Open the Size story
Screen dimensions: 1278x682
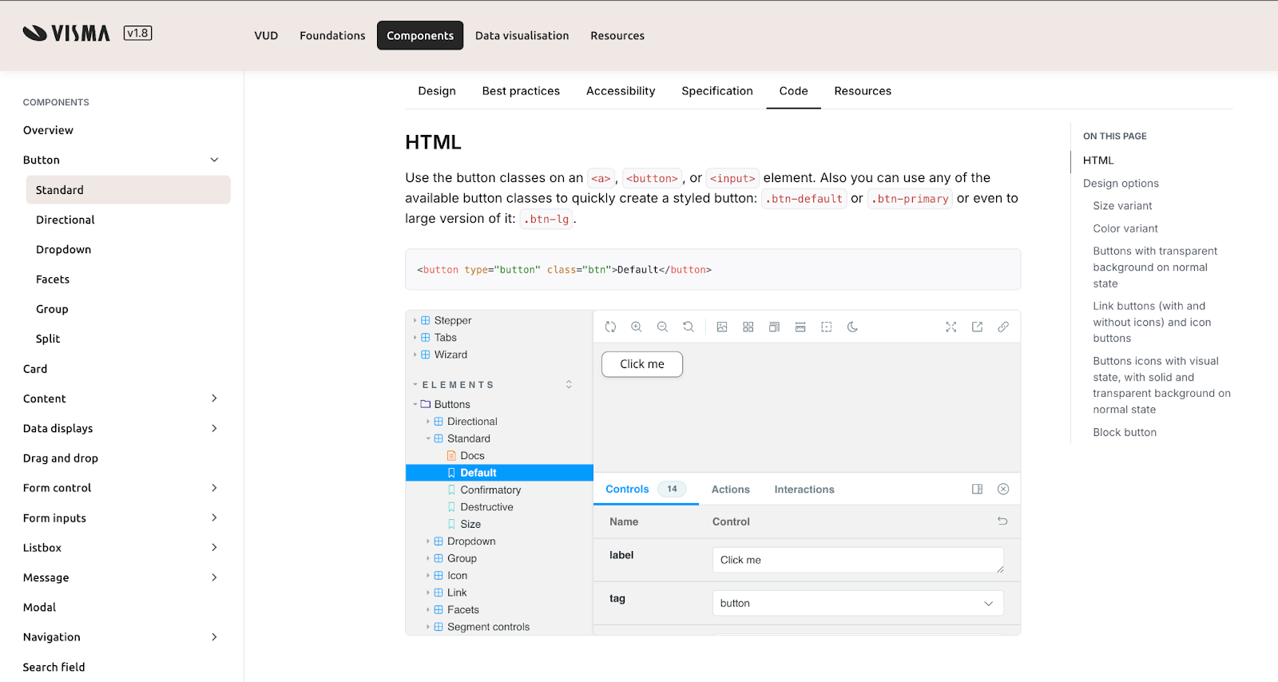[470, 524]
